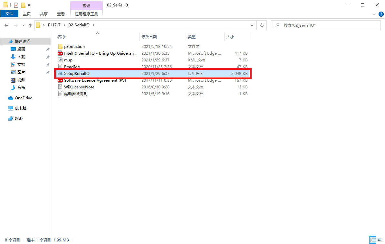Switch to the 主页 ribbon tab

[27, 14]
